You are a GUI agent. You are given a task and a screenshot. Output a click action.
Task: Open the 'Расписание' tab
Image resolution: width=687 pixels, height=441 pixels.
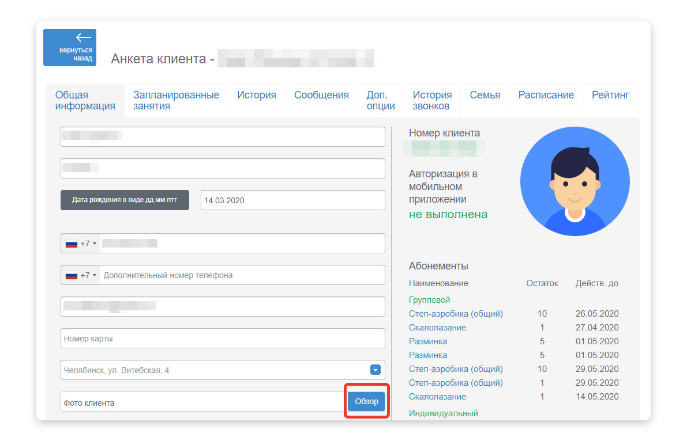point(546,96)
